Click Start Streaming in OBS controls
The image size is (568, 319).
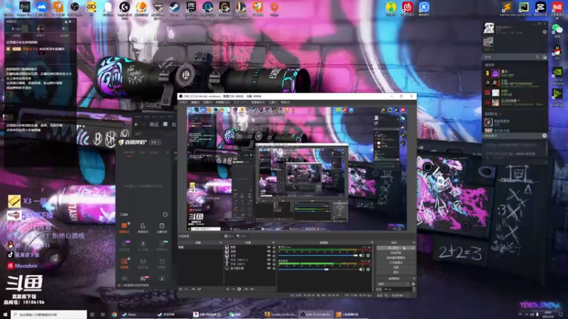point(395,247)
